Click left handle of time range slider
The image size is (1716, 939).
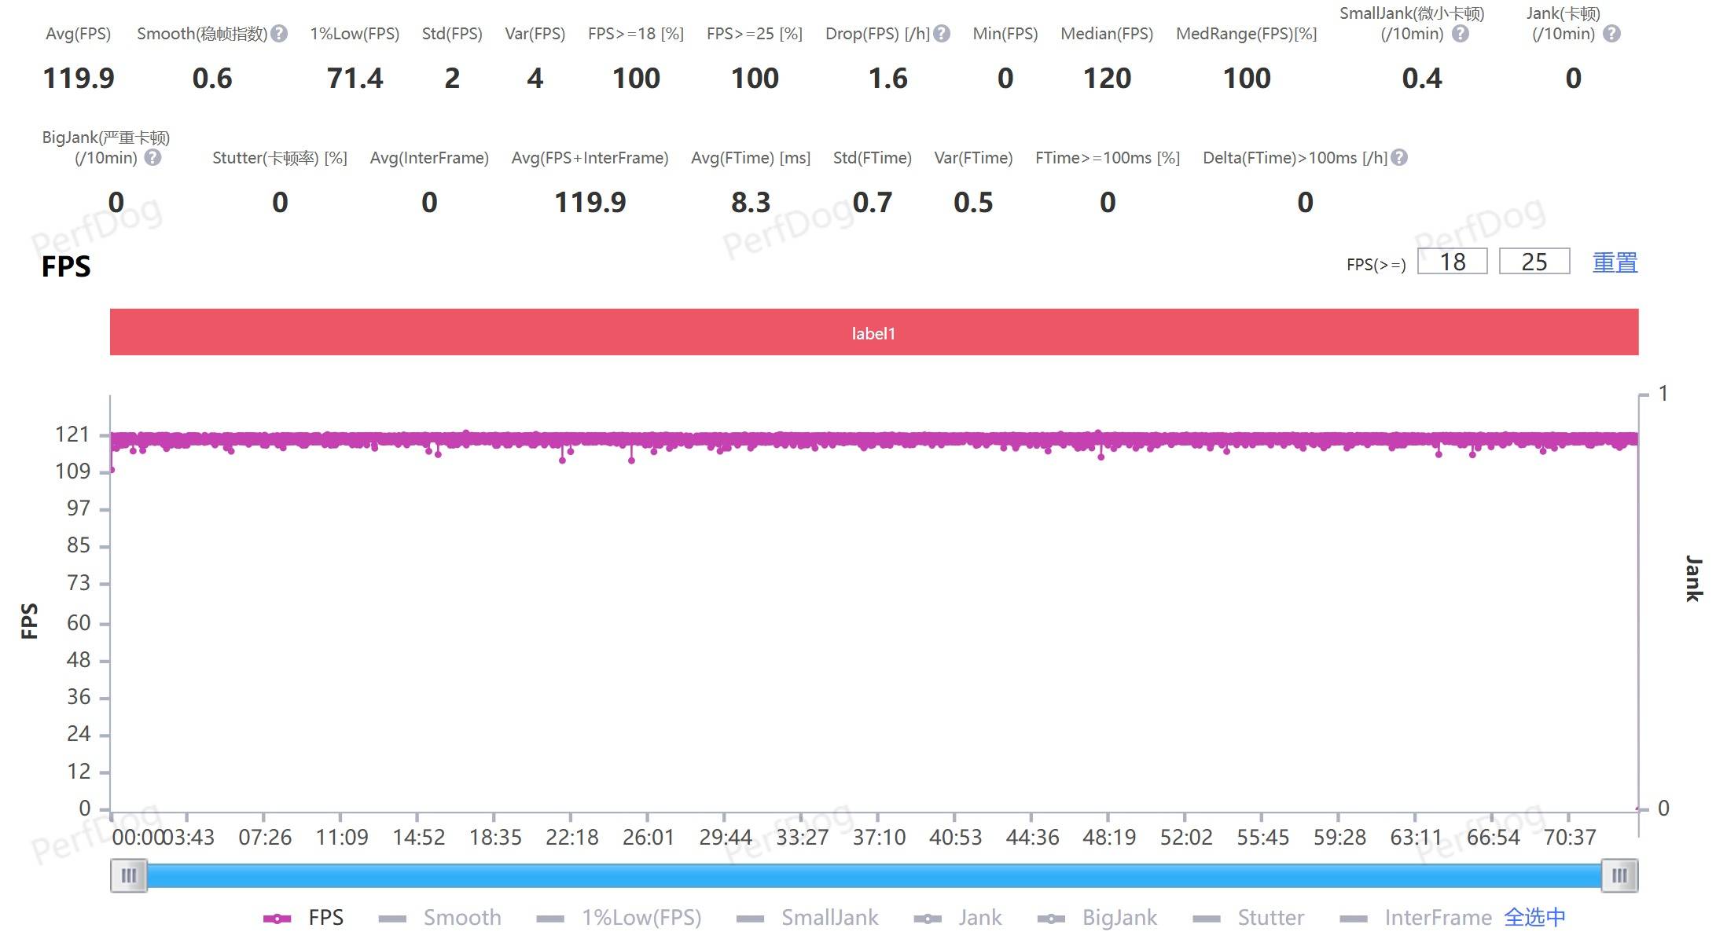(129, 875)
